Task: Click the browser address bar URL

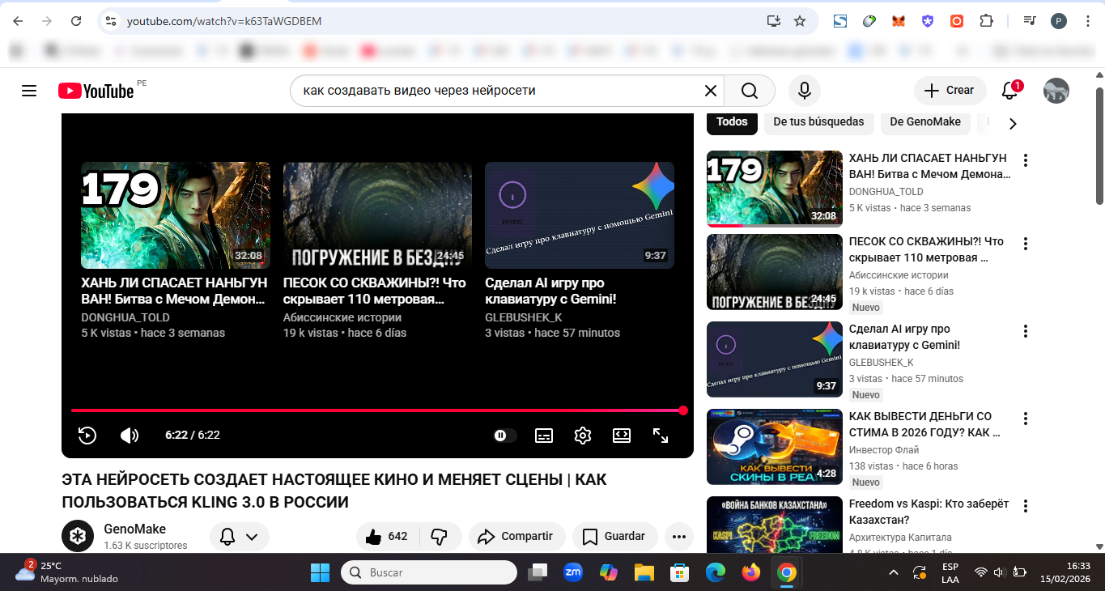Action: [224, 21]
